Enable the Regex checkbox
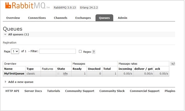Screen dimensions: 185x111 (80, 52)
